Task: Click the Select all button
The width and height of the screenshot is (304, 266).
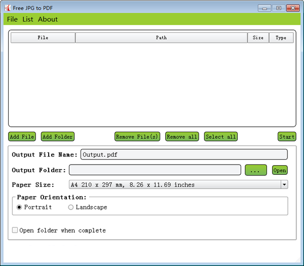Action: 221,137
